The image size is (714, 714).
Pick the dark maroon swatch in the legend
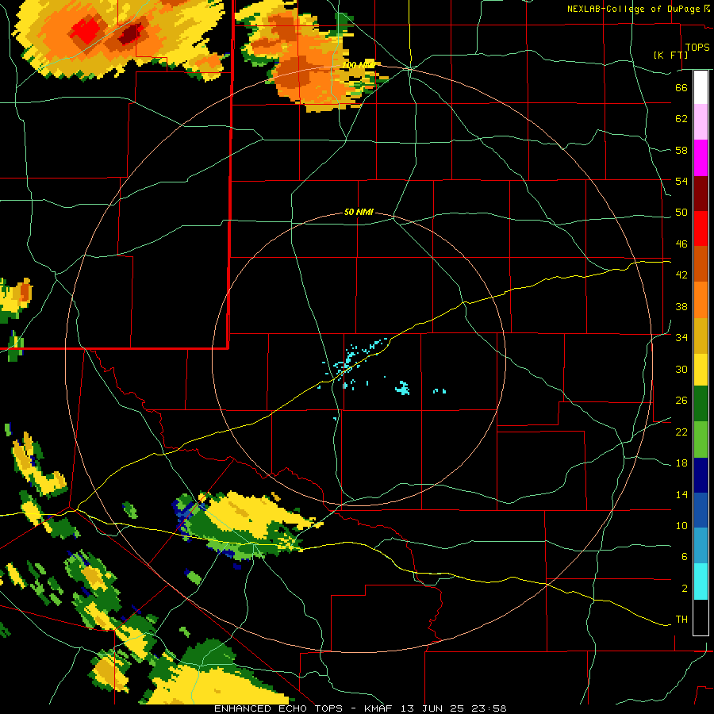(701, 193)
